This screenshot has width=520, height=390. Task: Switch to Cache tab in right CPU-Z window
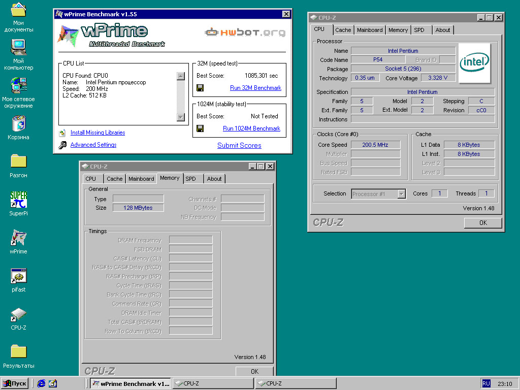[343, 30]
